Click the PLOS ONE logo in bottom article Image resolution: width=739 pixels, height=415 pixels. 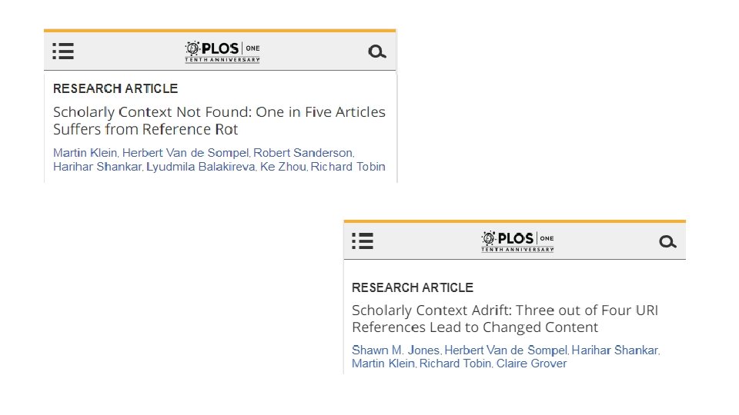(x=517, y=241)
